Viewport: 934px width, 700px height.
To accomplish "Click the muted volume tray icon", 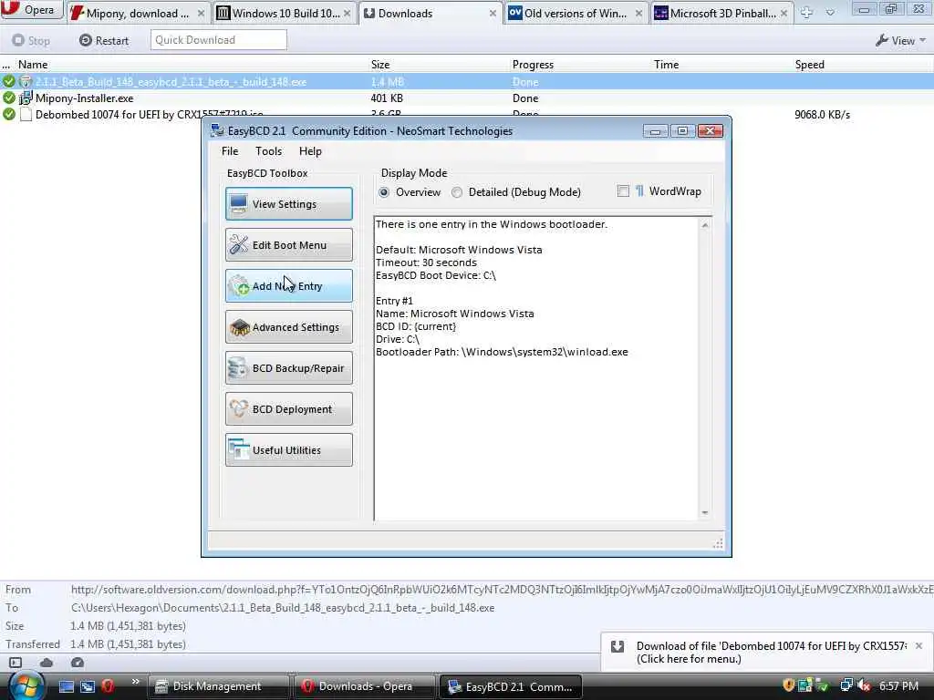I will (x=864, y=686).
